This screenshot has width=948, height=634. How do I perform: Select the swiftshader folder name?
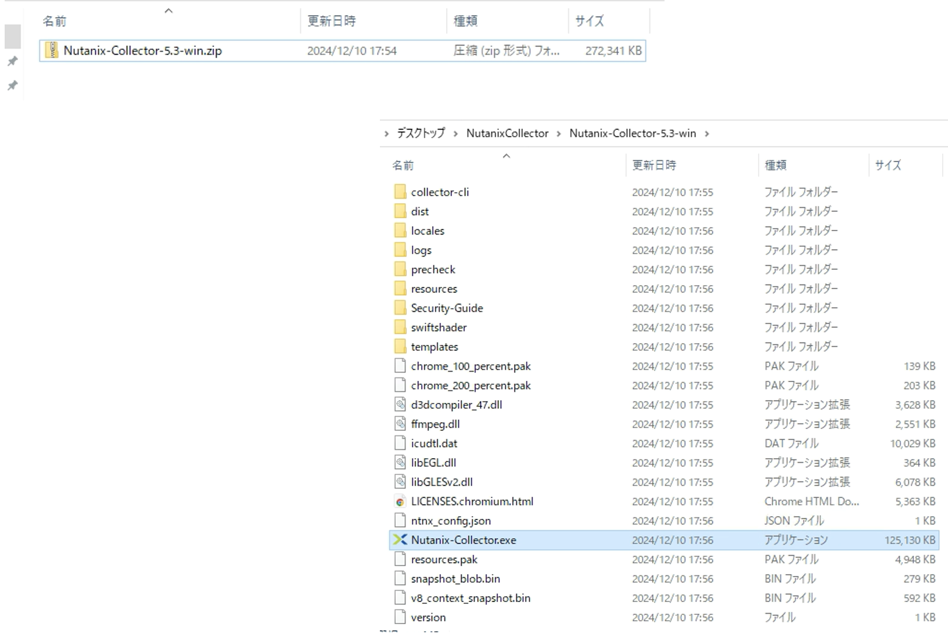tap(439, 327)
